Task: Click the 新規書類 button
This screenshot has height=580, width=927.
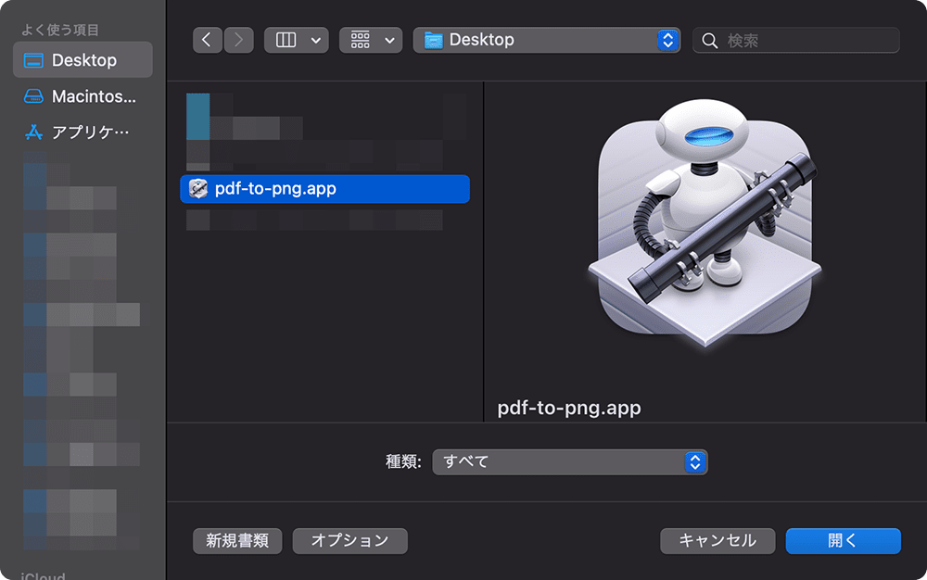Action: click(237, 541)
